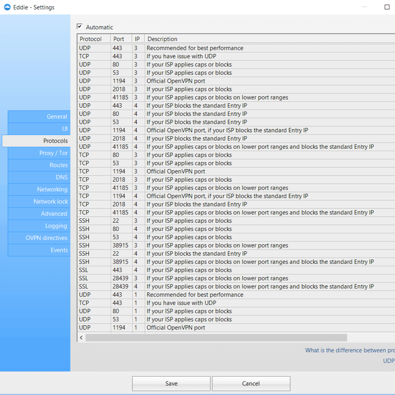Select SSH port 22 IP 3 row

[236, 221]
